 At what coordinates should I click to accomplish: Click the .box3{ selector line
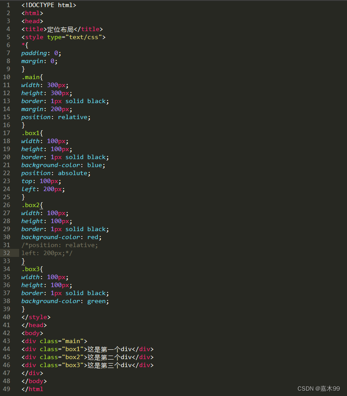click(x=32, y=269)
